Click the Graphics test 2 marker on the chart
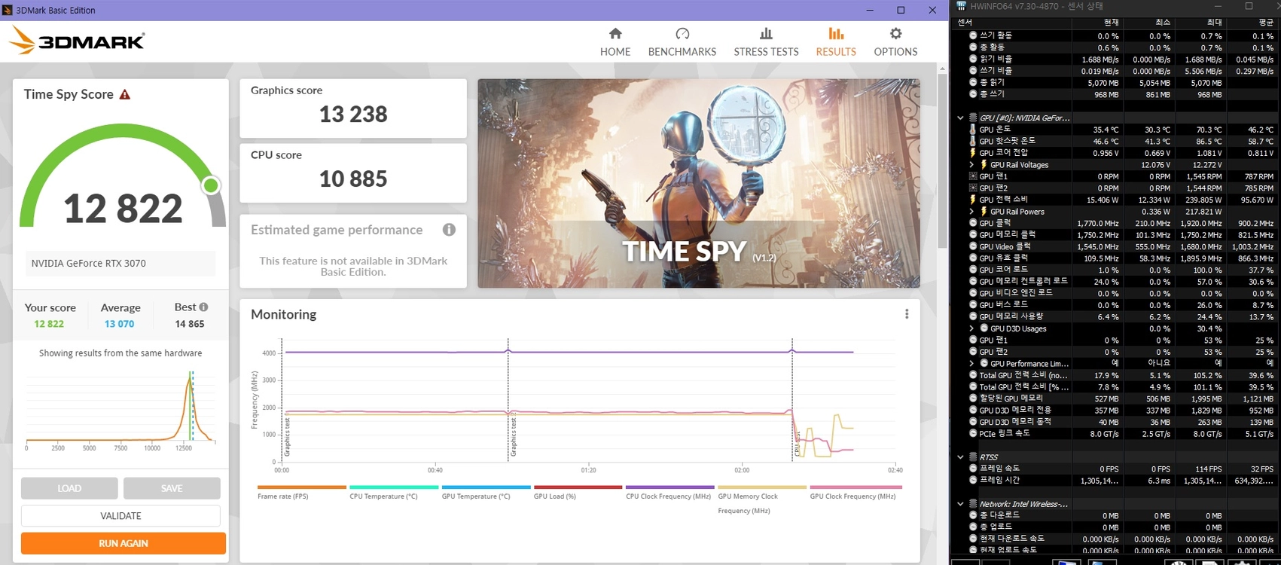Screen dimensions: 1281x565 (513, 435)
